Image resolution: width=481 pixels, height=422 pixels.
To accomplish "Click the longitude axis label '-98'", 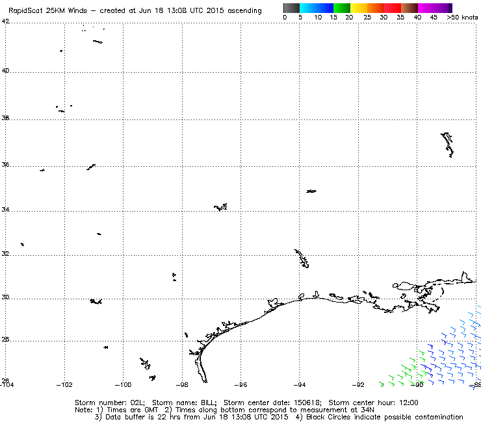I will pyautogui.click(x=182, y=385).
